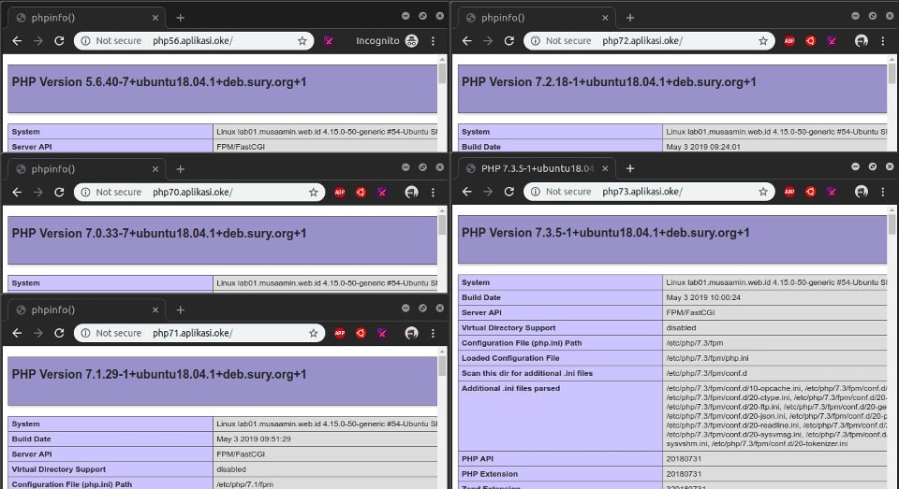Click the /etc/php/7.3/fpm/php.ini value
Image resolution: width=899 pixels, height=489 pixels.
(x=707, y=358)
